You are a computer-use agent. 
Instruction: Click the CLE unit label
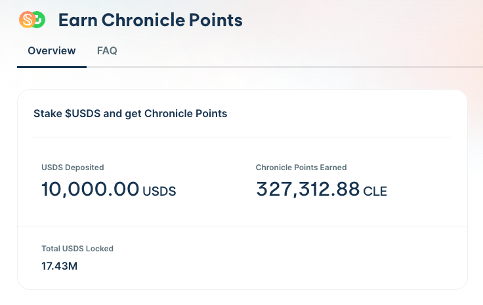(375, 192)
